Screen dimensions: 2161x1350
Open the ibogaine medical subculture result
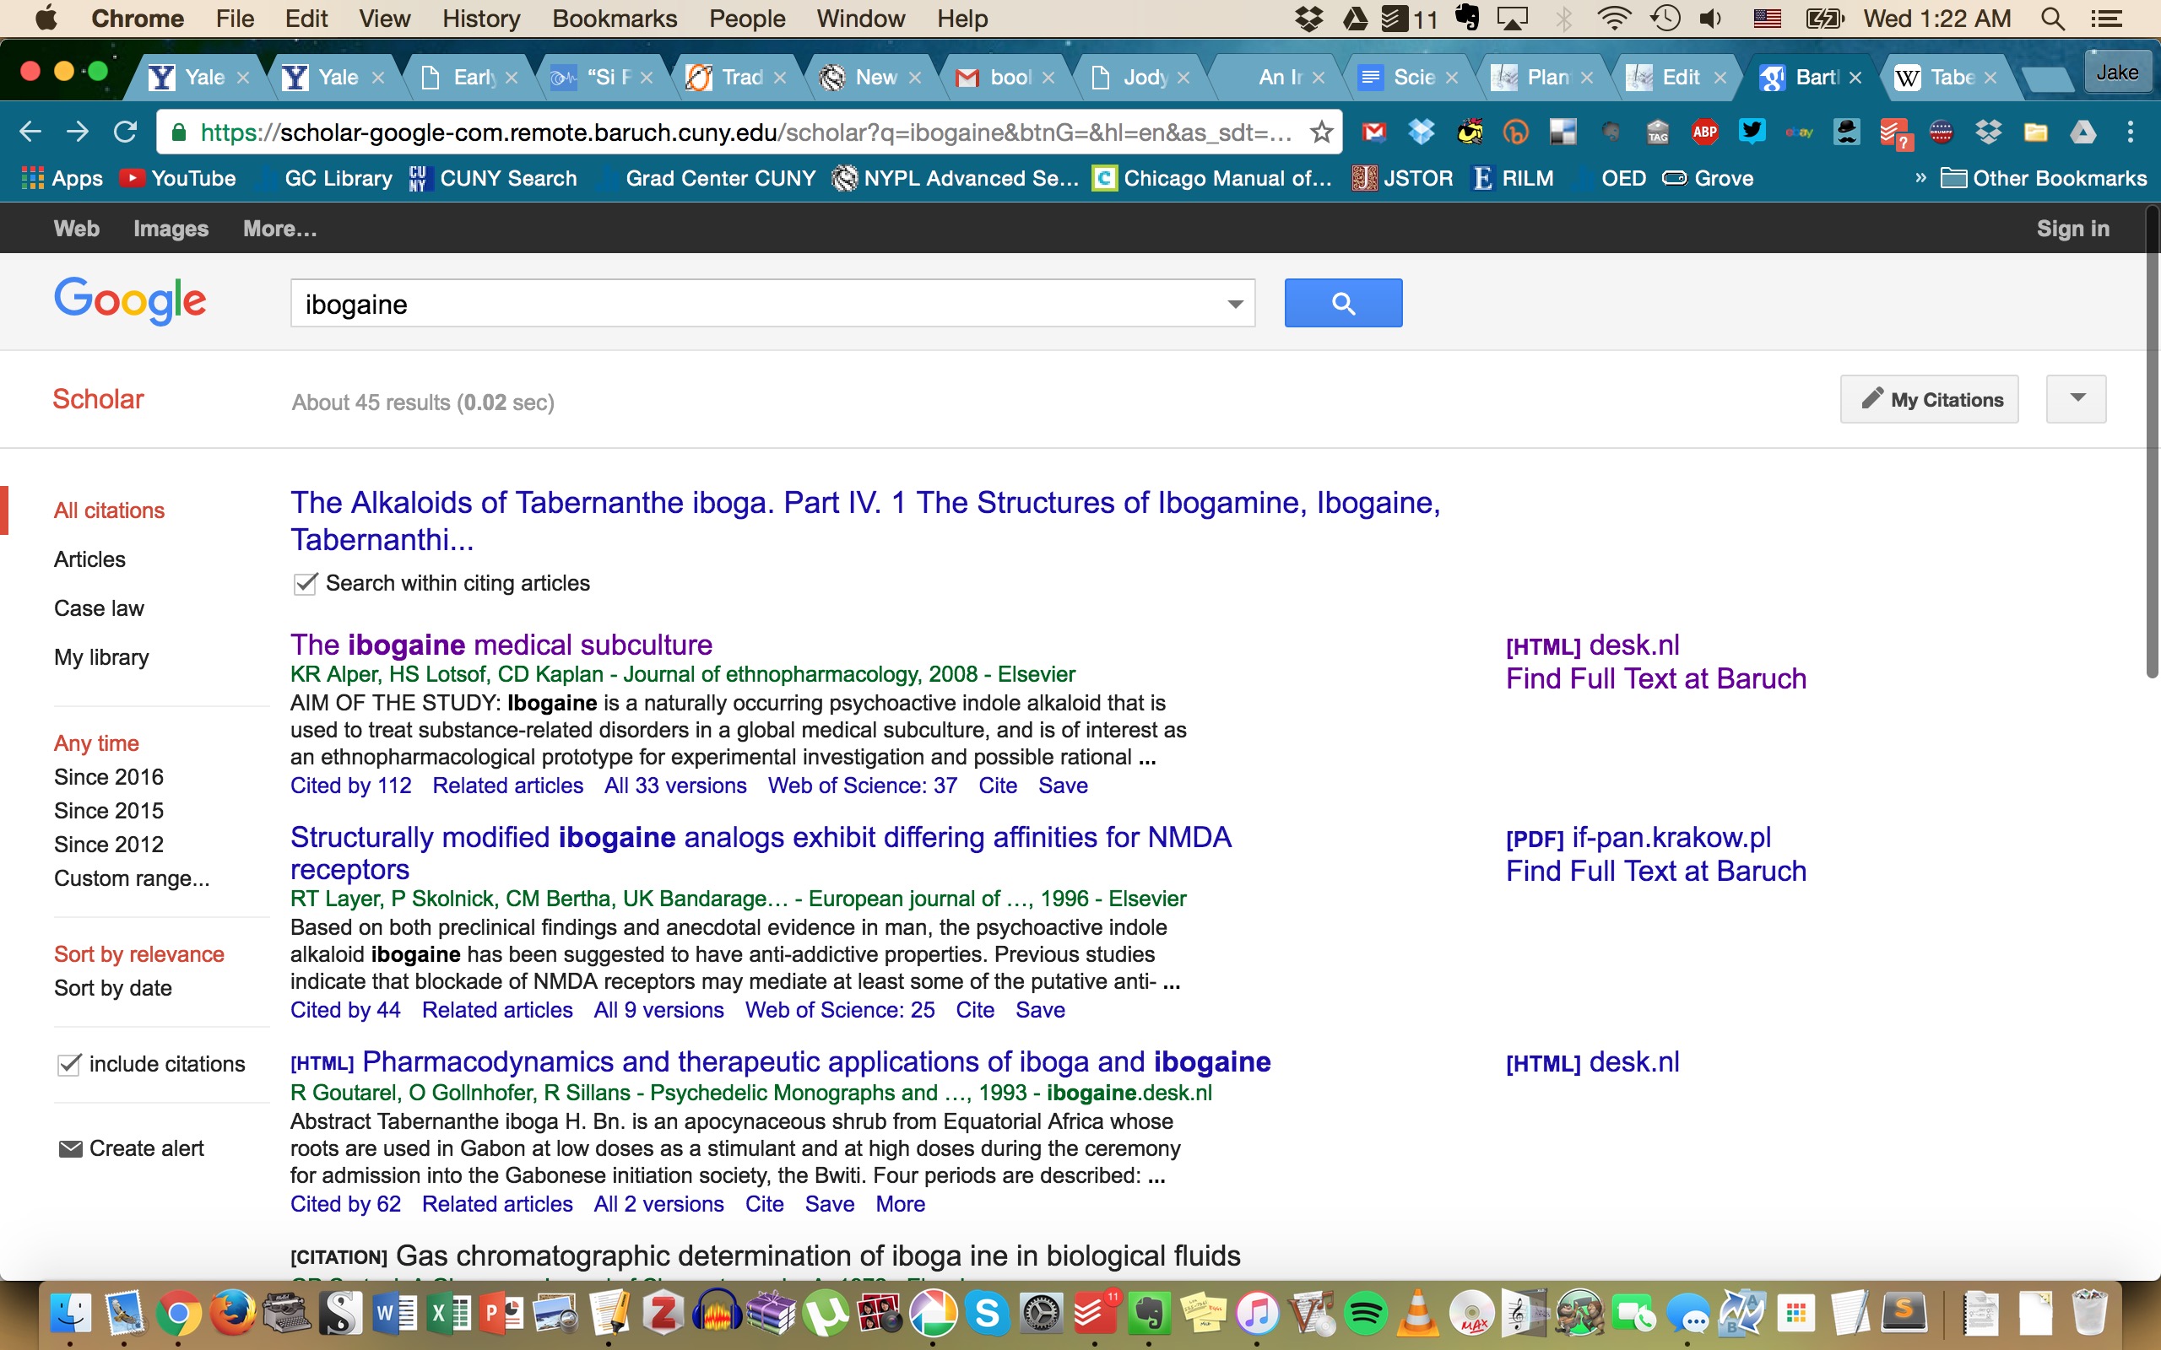tap(501, 645)
